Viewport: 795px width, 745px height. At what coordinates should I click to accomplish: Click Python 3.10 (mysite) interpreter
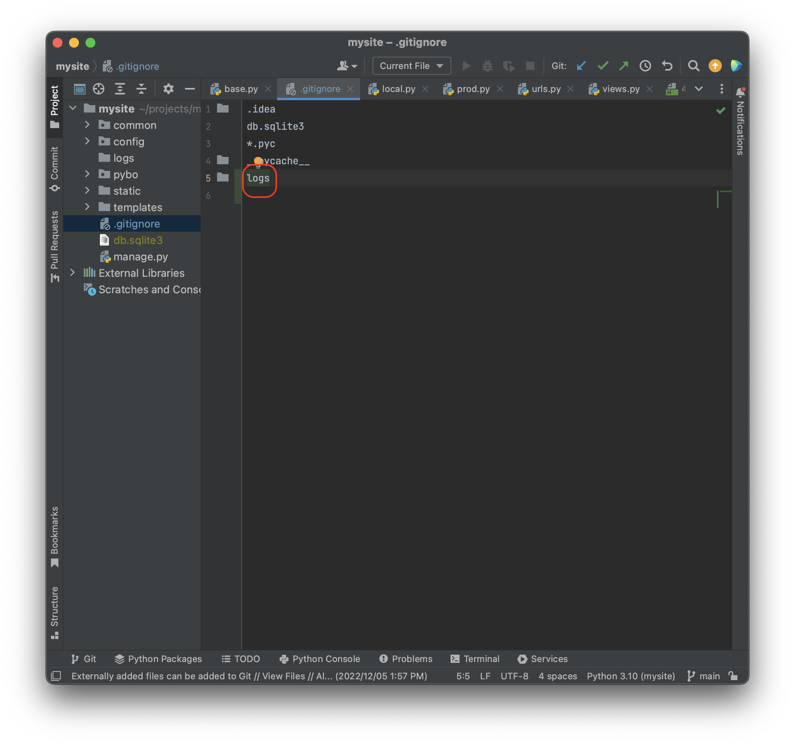click(631, 676)
